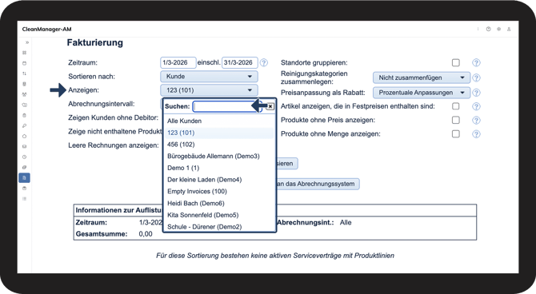Click the Zeitraum start date 1/3-2026
This screenshot has width=536, height=294.
coord(178,63)
